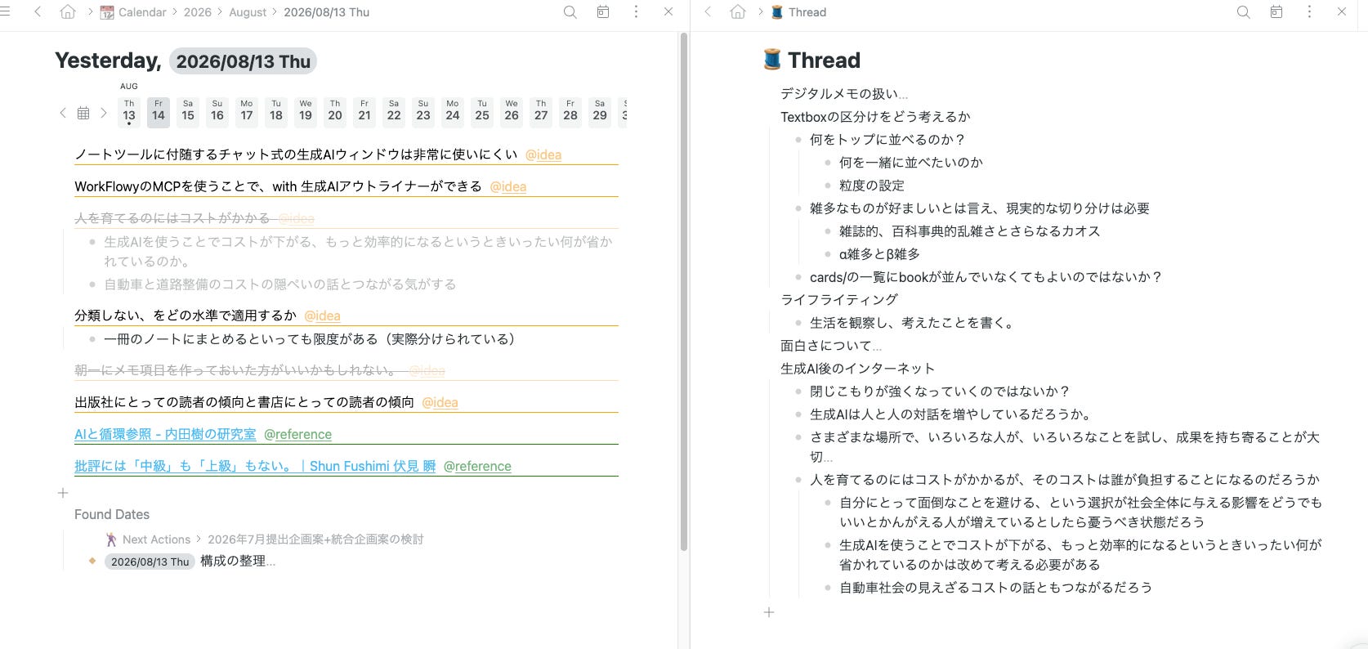Image resolution: width=1368 pixels, height=649 pixels.
Task: Select Thursday 13 in the date strip
Action: coord(129,112)
